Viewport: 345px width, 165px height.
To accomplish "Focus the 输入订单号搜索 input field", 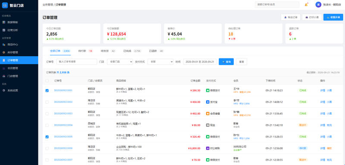I will coord(77,62).
